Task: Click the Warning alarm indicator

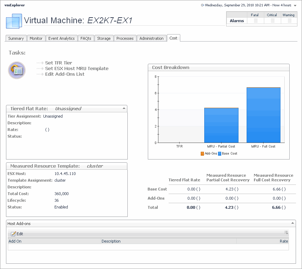Action: pos(289,21)
